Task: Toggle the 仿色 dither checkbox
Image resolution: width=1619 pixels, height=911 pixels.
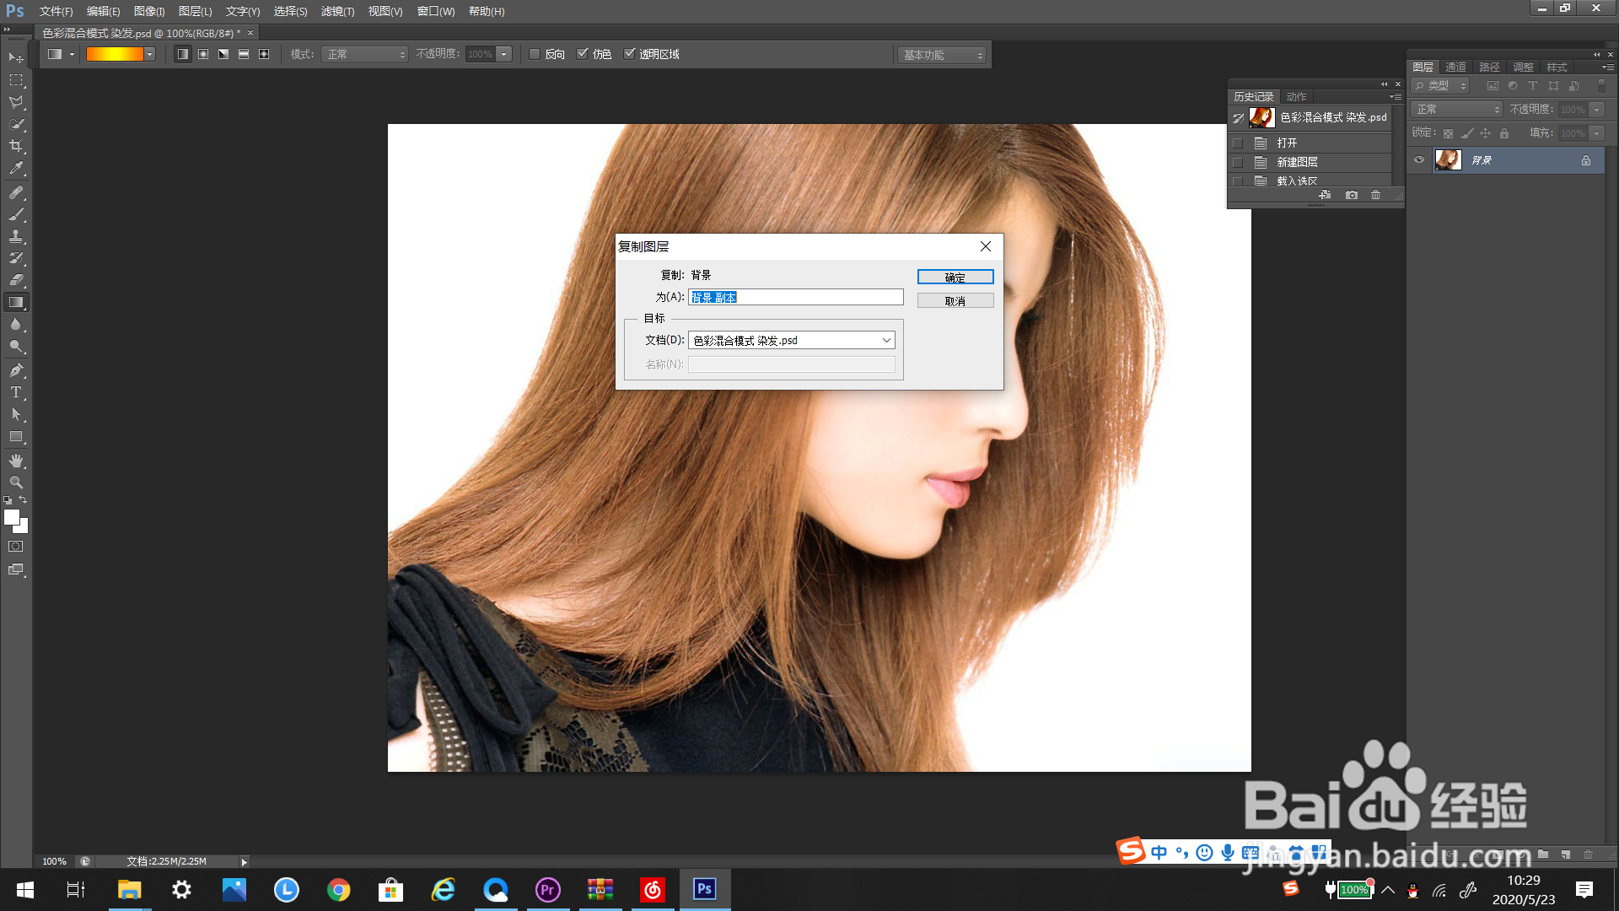Action: coord(582,54)
